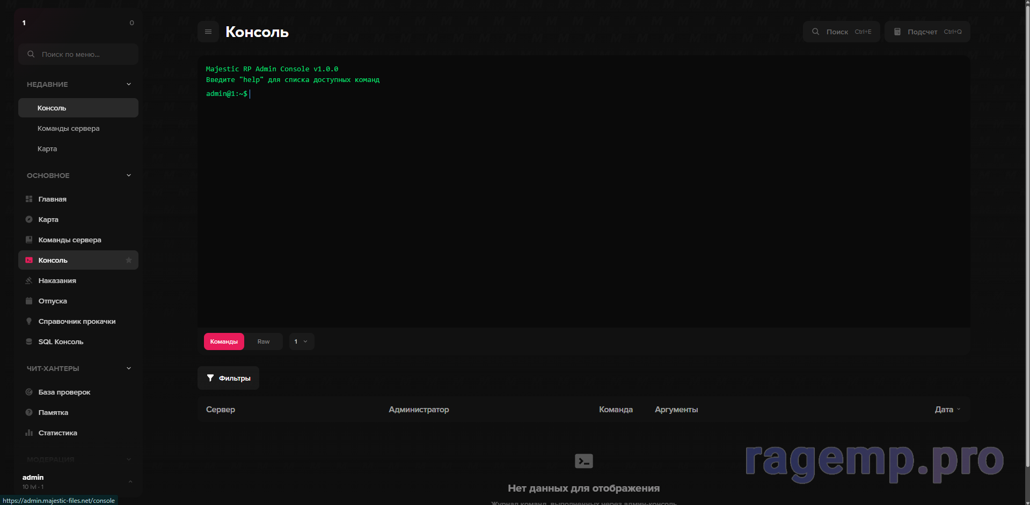Click the Администратор column header
The width and height of the screenshot is (1030, 505).
419,409
